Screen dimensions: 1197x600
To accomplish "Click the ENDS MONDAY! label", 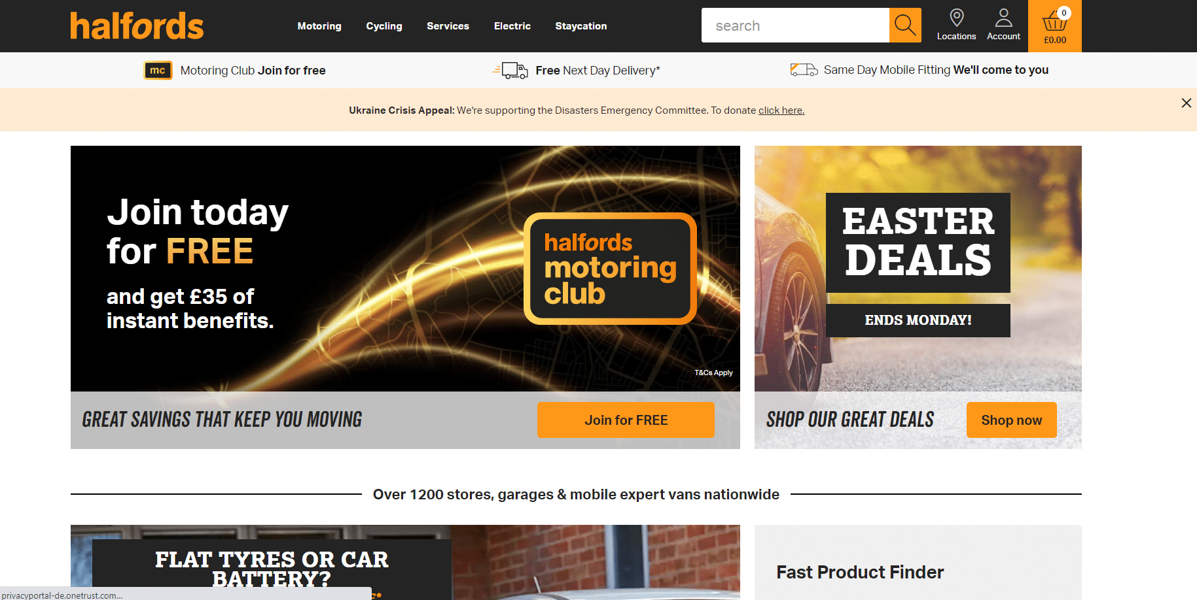I will click(918, 320).
